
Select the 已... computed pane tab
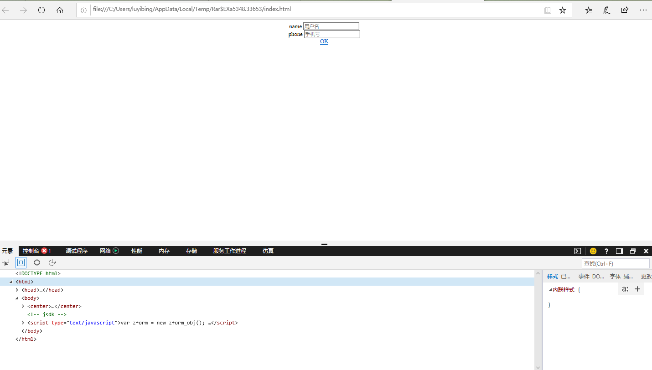tap(566, 277)
